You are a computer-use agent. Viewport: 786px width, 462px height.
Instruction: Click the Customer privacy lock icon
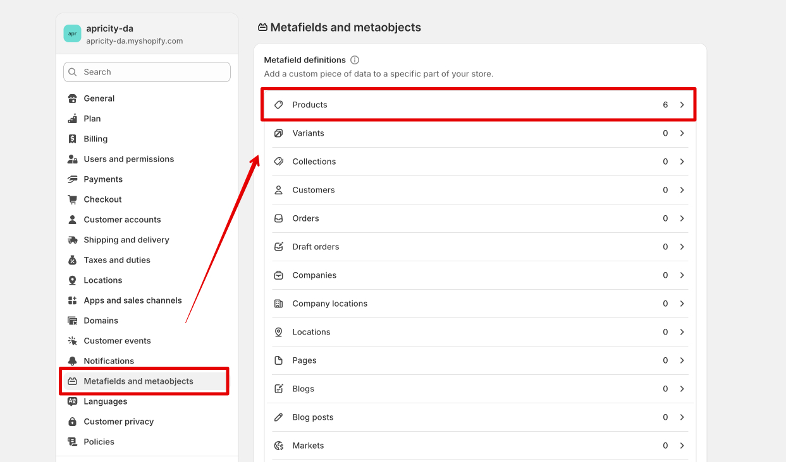(73, 422)
